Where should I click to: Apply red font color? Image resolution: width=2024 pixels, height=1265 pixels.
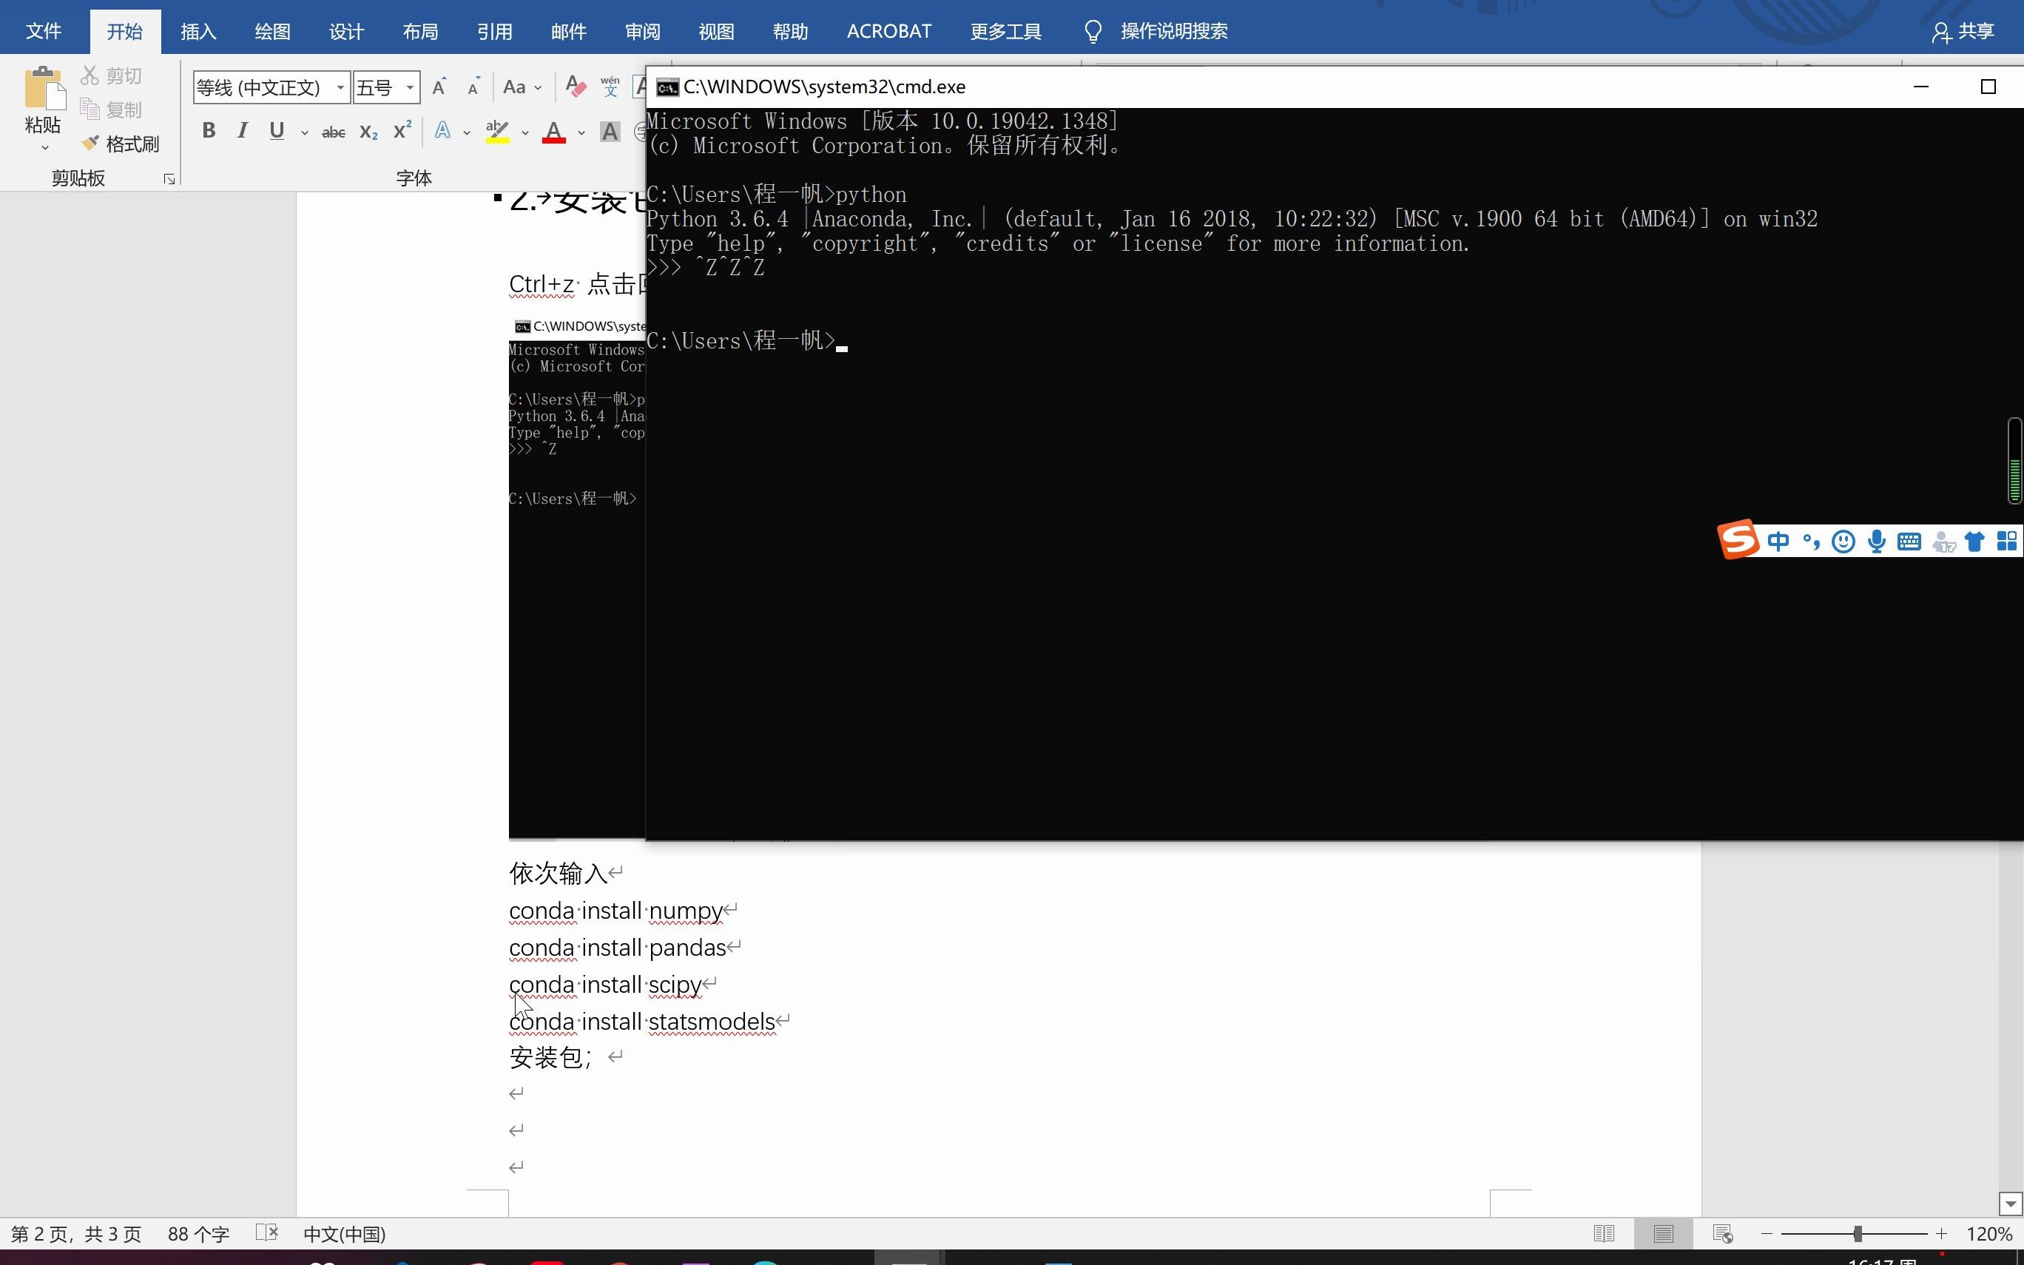point(553,132)
